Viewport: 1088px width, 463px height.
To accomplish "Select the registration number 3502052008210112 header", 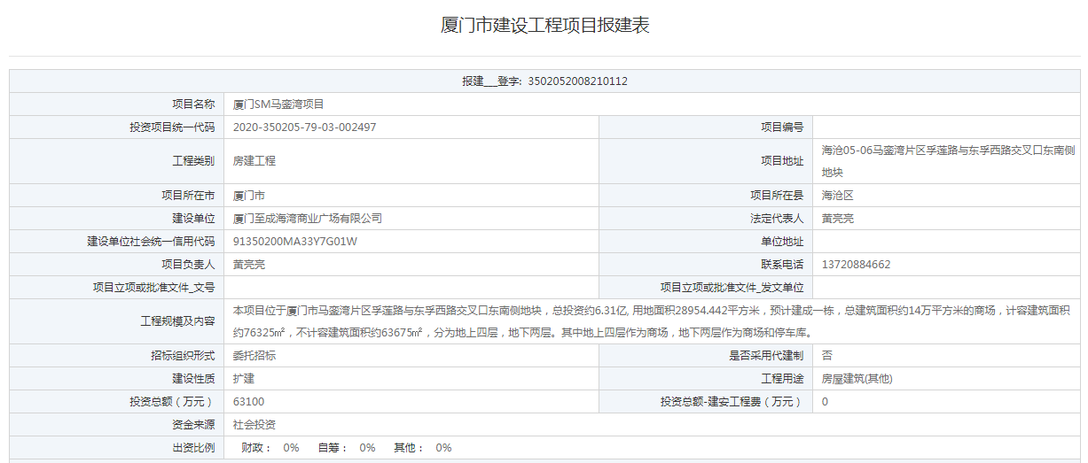I will coord(544,81).
